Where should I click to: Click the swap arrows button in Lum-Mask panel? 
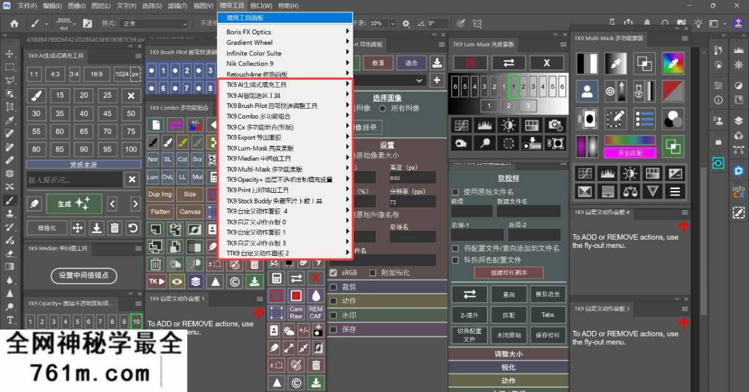coord(509,63)
